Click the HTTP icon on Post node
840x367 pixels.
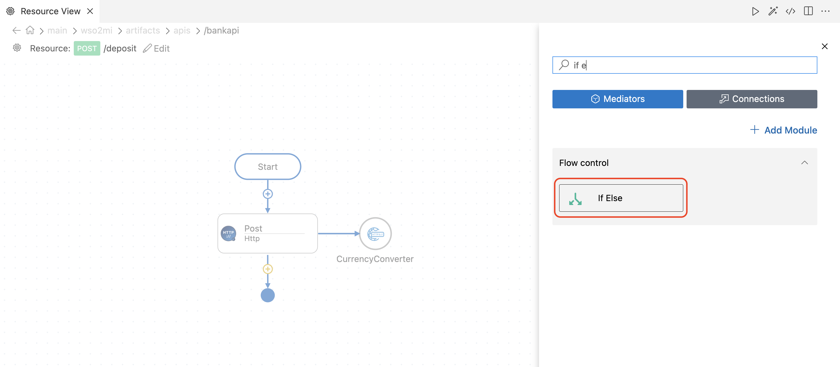[x=228, y=234]
